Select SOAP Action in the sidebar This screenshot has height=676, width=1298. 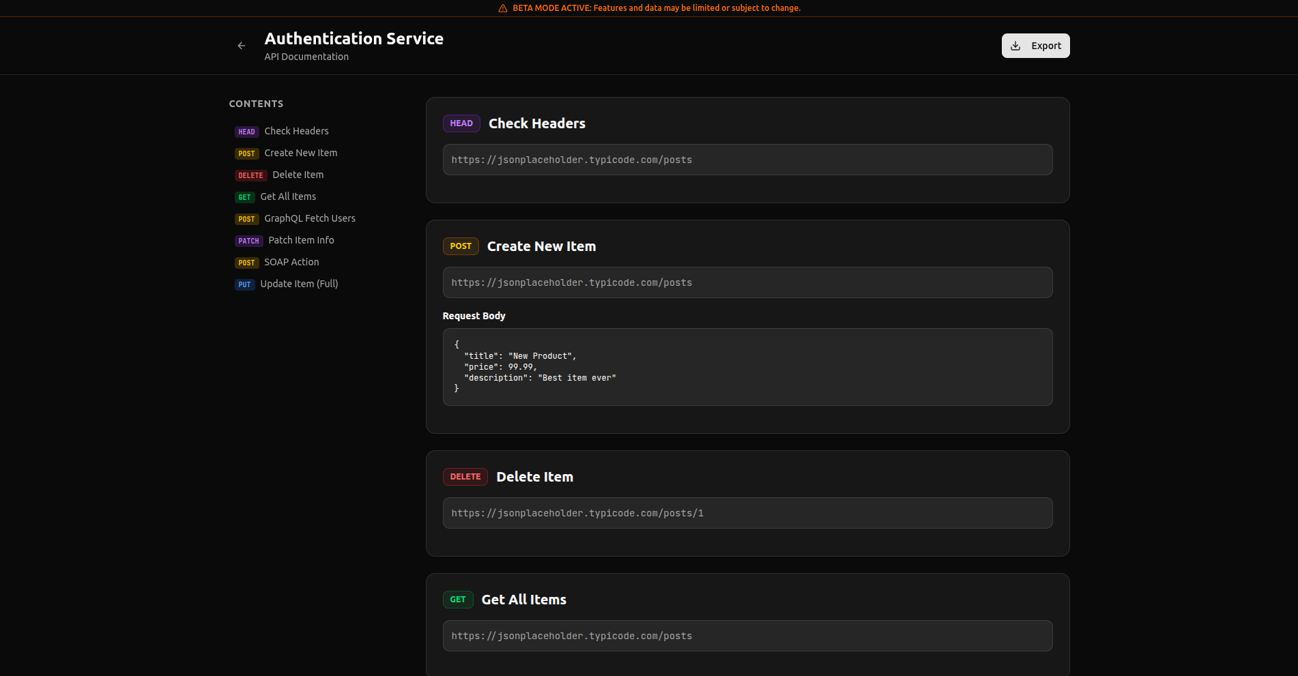click(x=291, y=262)
